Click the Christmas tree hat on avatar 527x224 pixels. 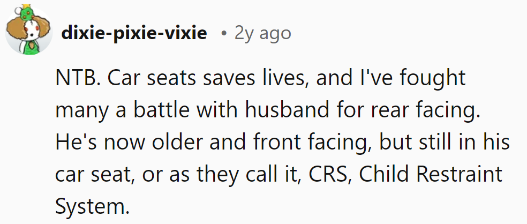pos(25,11)
